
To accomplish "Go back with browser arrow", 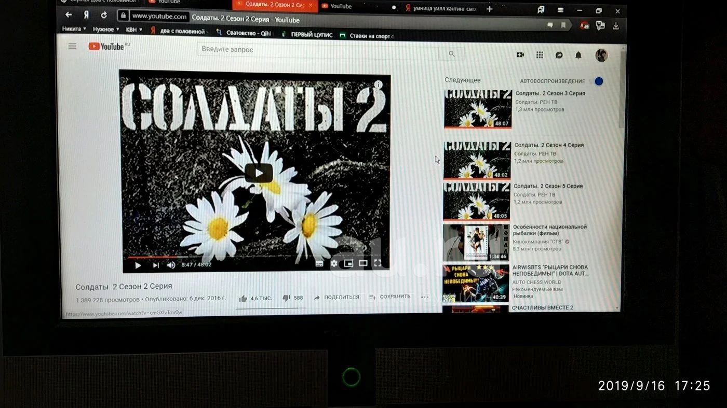I will 69,15.
